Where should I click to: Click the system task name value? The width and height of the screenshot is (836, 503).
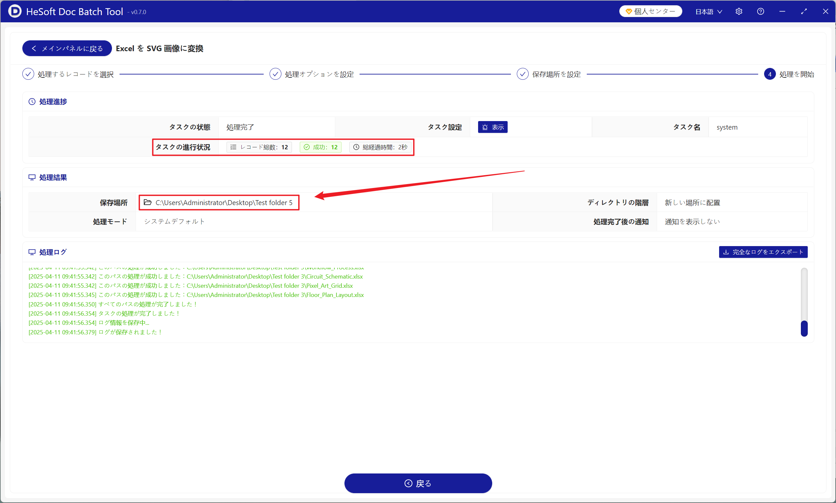[727, 127]
